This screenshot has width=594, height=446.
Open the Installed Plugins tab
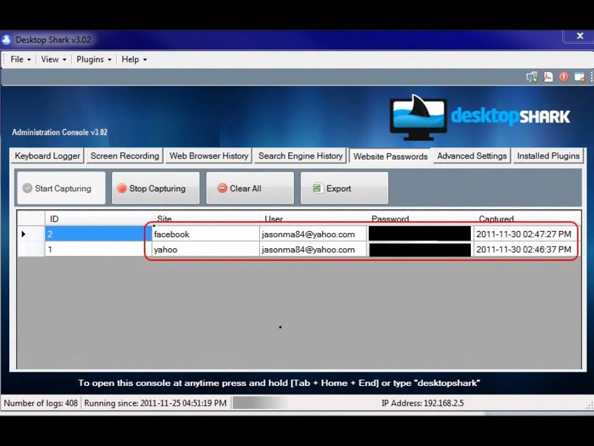click(548, 156)
